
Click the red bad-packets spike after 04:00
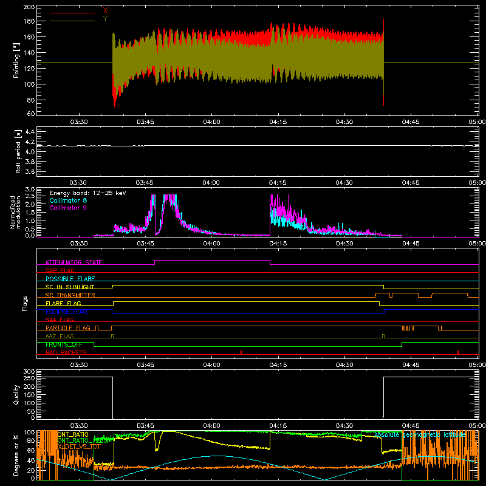pyautogui.click(x=241, y=352)
